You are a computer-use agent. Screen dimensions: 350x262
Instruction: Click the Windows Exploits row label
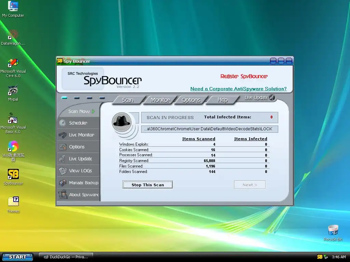tap(134, 144)
